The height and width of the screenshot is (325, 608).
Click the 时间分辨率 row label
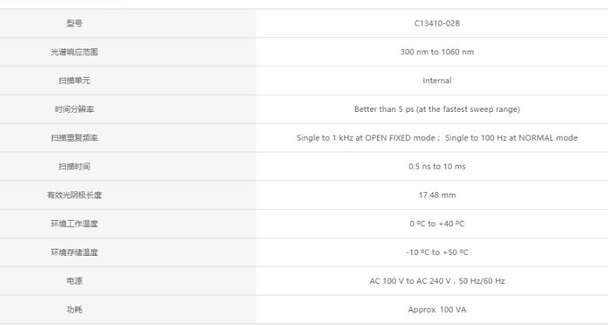[75, 110]
